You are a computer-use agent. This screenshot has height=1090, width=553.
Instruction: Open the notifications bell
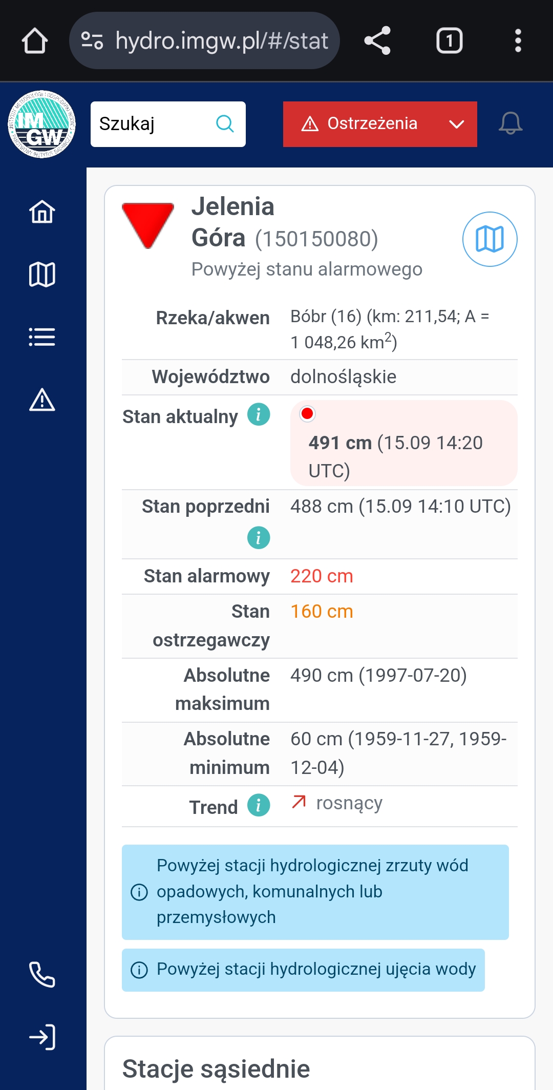pos(511,123)
